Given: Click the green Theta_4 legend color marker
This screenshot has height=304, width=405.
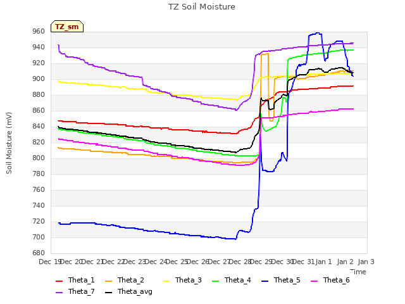Looking at the screenshot, I should [215, 281].
